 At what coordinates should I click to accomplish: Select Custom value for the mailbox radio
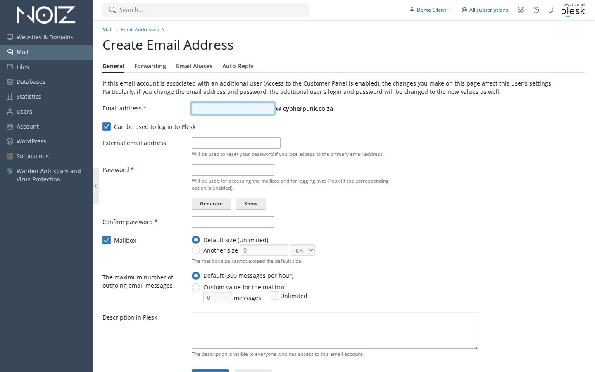pyautogui.click(x=196, y=287)
